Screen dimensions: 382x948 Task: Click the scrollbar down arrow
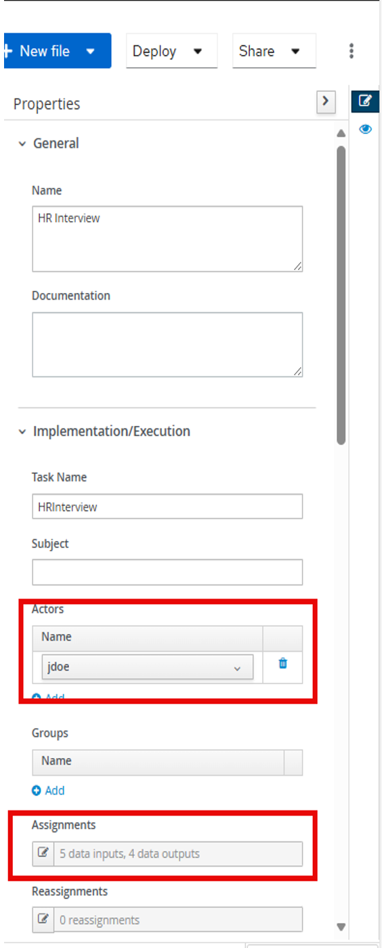pos(341,926)
